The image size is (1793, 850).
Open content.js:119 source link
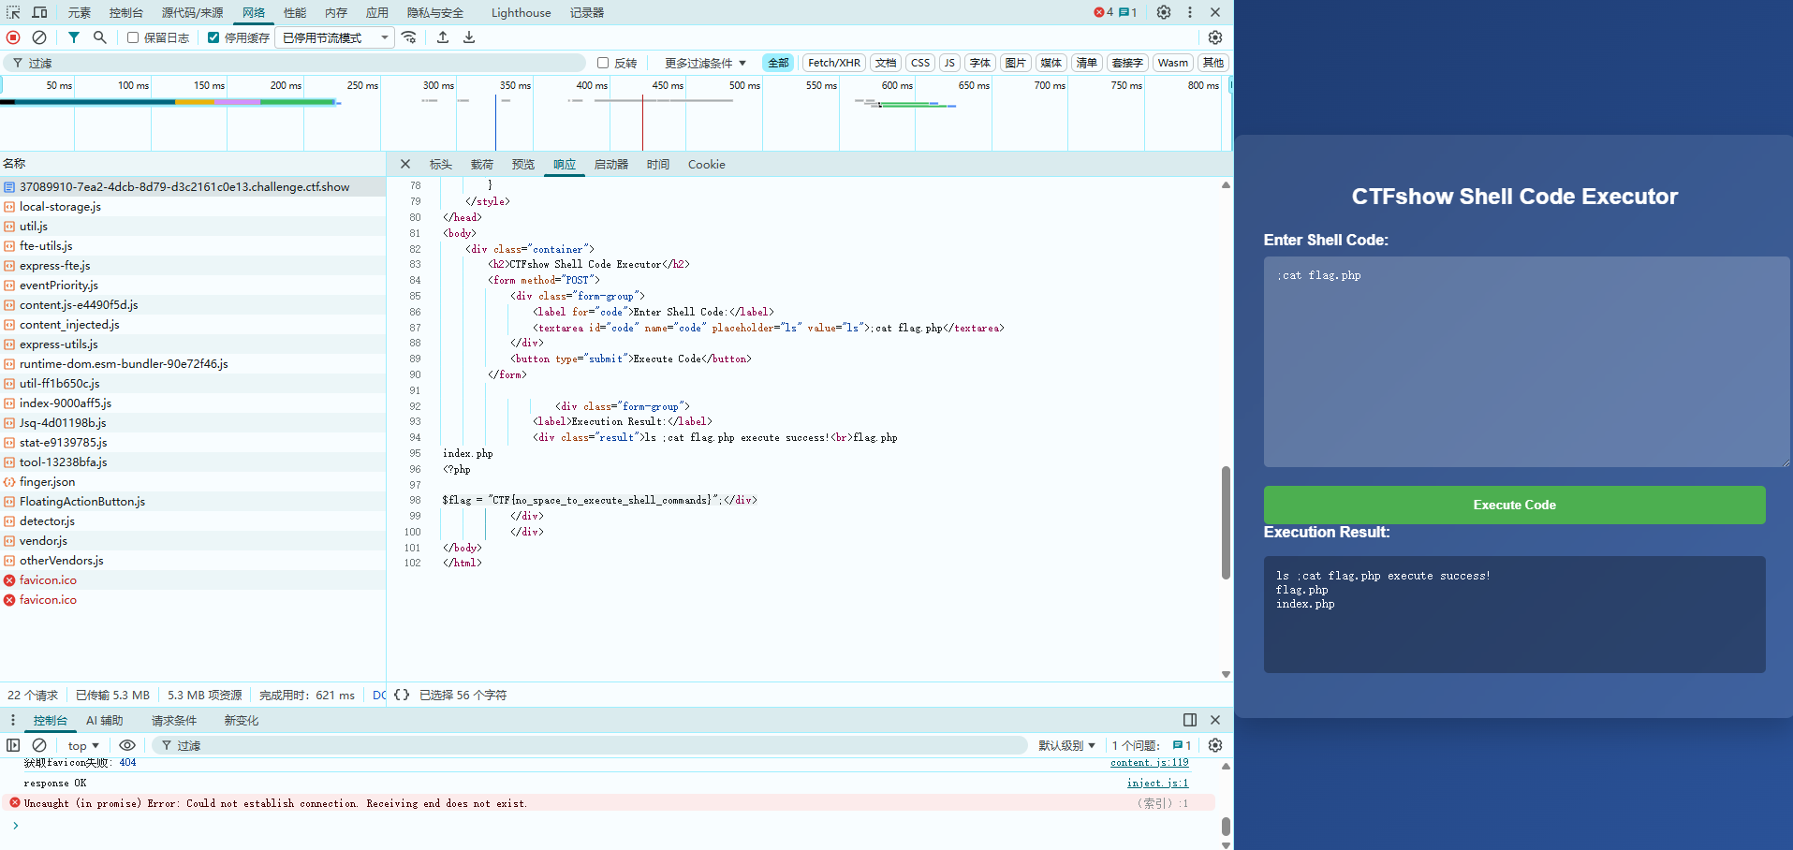click(x=1149, y=762)
